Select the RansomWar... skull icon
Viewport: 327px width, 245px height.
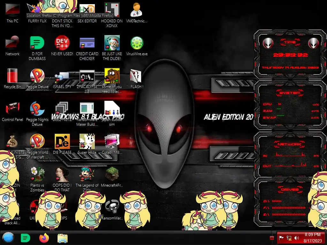[x=112, y=209]
